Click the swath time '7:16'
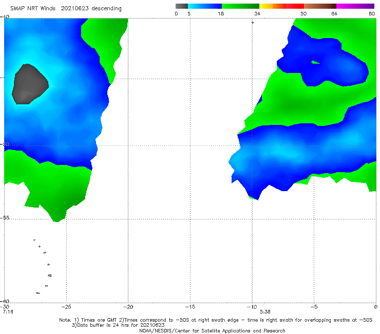The width and height of the screenshot is (380, 334). point(8,312)
